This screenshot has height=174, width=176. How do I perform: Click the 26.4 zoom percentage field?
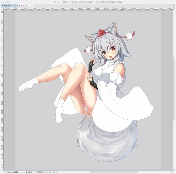coord(15,172)
